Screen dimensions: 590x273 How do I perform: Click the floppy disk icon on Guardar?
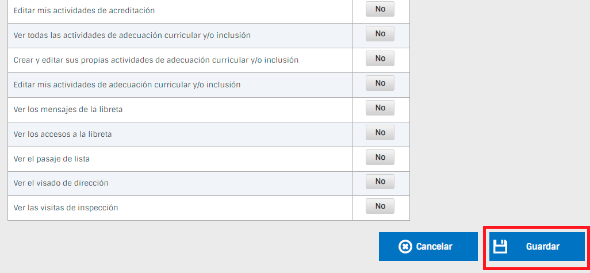coord(500,247)
